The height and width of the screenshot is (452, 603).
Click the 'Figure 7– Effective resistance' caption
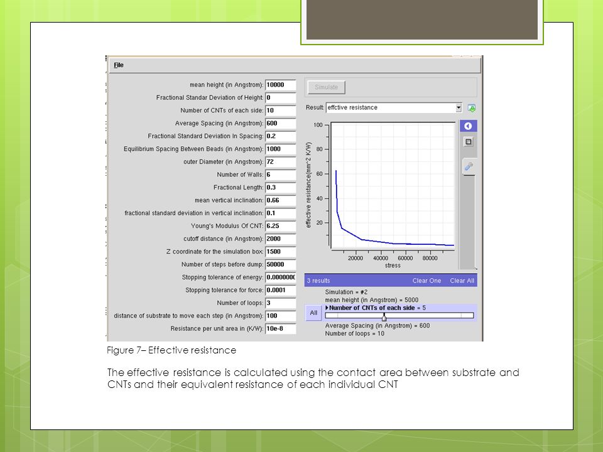pos(171,350)
